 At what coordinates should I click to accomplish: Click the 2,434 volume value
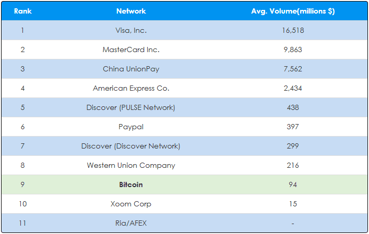coord(293,88)
